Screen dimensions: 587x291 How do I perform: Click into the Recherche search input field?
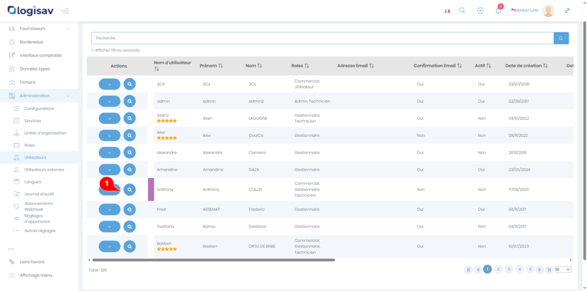pos(321,38)
